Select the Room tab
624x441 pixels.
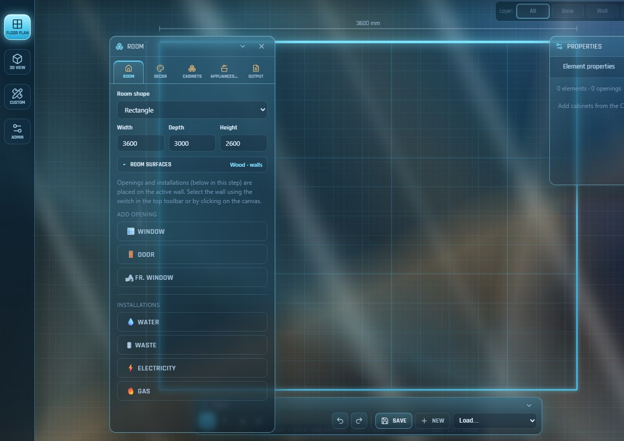[x=128, y=72]
